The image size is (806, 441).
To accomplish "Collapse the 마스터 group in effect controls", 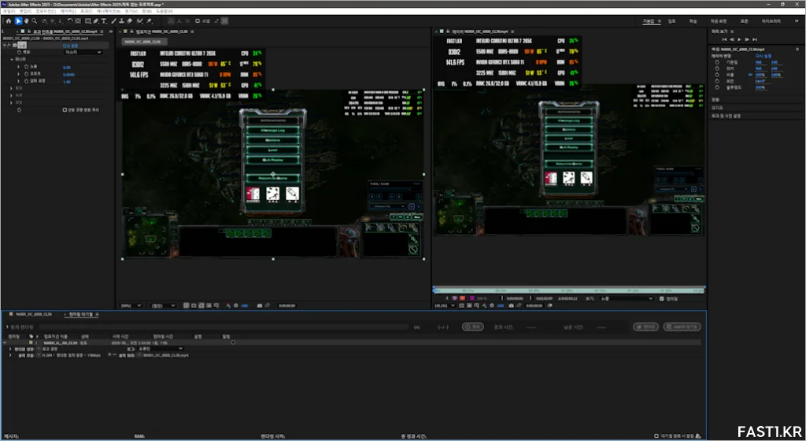I will point(12,59).
